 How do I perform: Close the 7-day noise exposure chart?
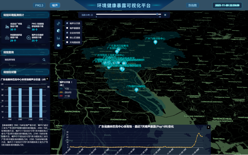click(x=209, y=127)
